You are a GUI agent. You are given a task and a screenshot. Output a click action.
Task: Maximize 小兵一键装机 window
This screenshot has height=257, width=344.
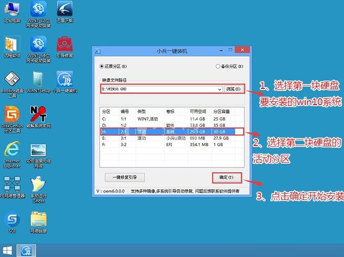(230, 50)
